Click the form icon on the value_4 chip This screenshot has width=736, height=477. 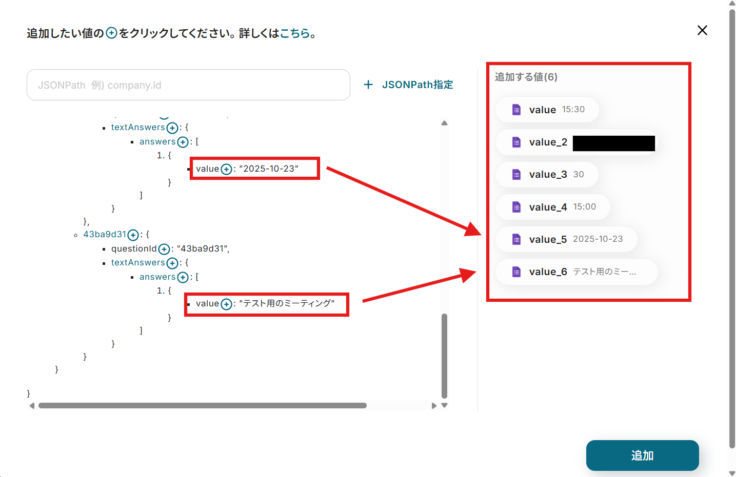coord(516,207)
